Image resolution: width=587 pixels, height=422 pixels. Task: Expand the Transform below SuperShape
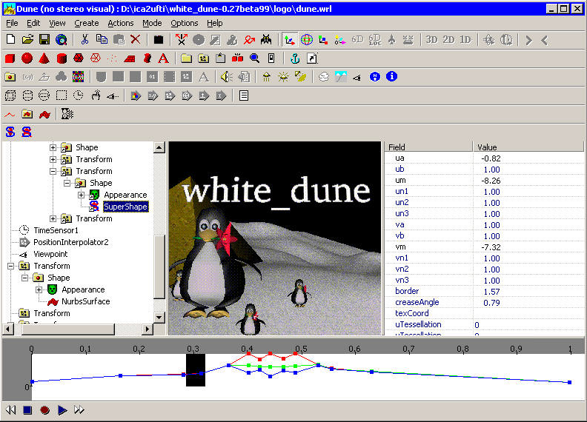pyautogui.click(x=53, y=218)
